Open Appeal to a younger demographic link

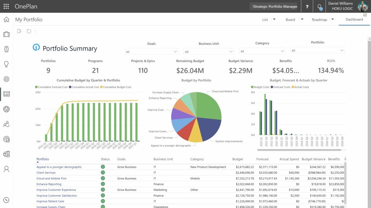pos(59,167)
